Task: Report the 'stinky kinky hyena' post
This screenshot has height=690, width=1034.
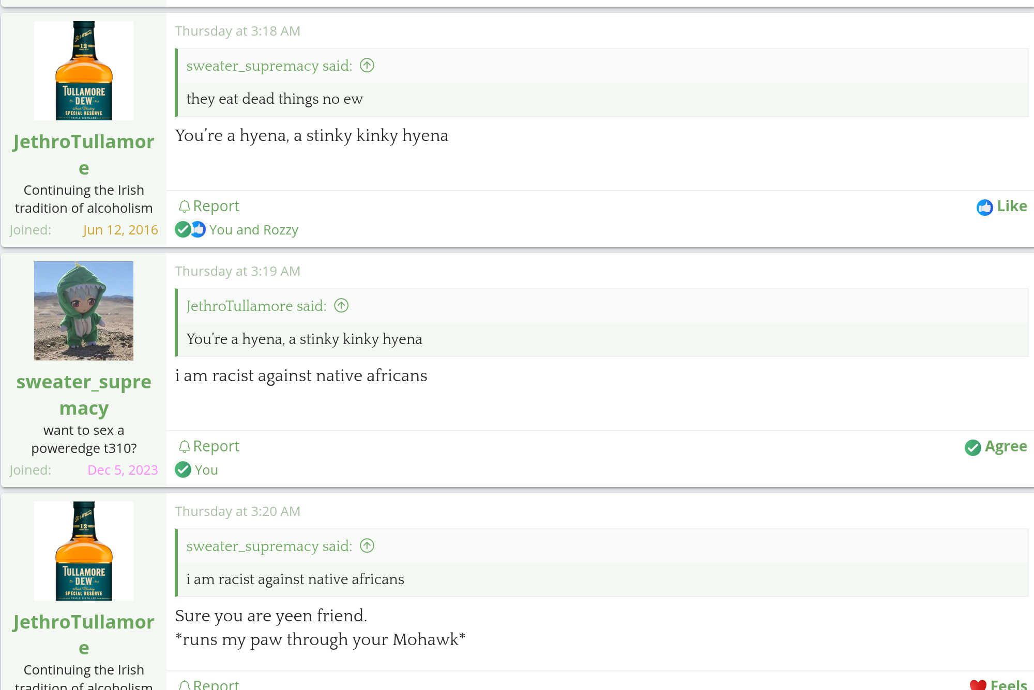Action: (209, 206)
